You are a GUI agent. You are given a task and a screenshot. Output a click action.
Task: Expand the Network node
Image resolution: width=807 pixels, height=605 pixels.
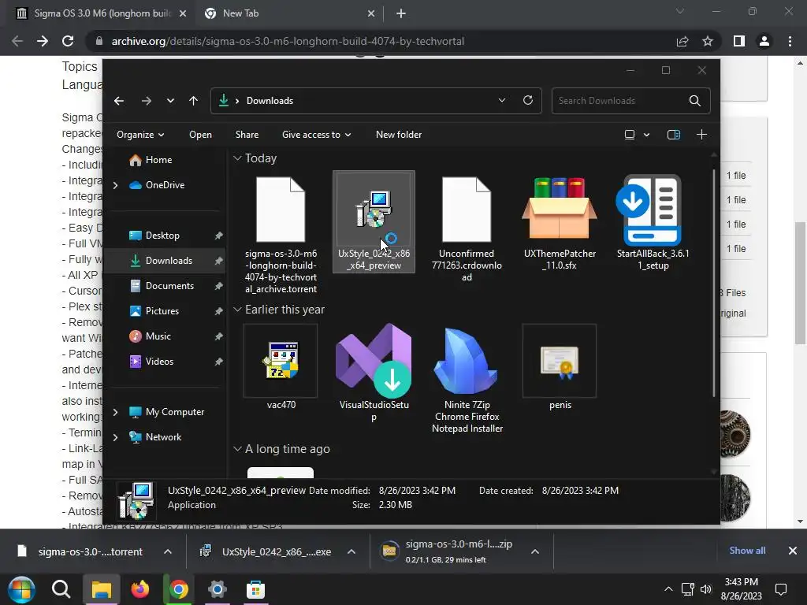click(115, 437)
